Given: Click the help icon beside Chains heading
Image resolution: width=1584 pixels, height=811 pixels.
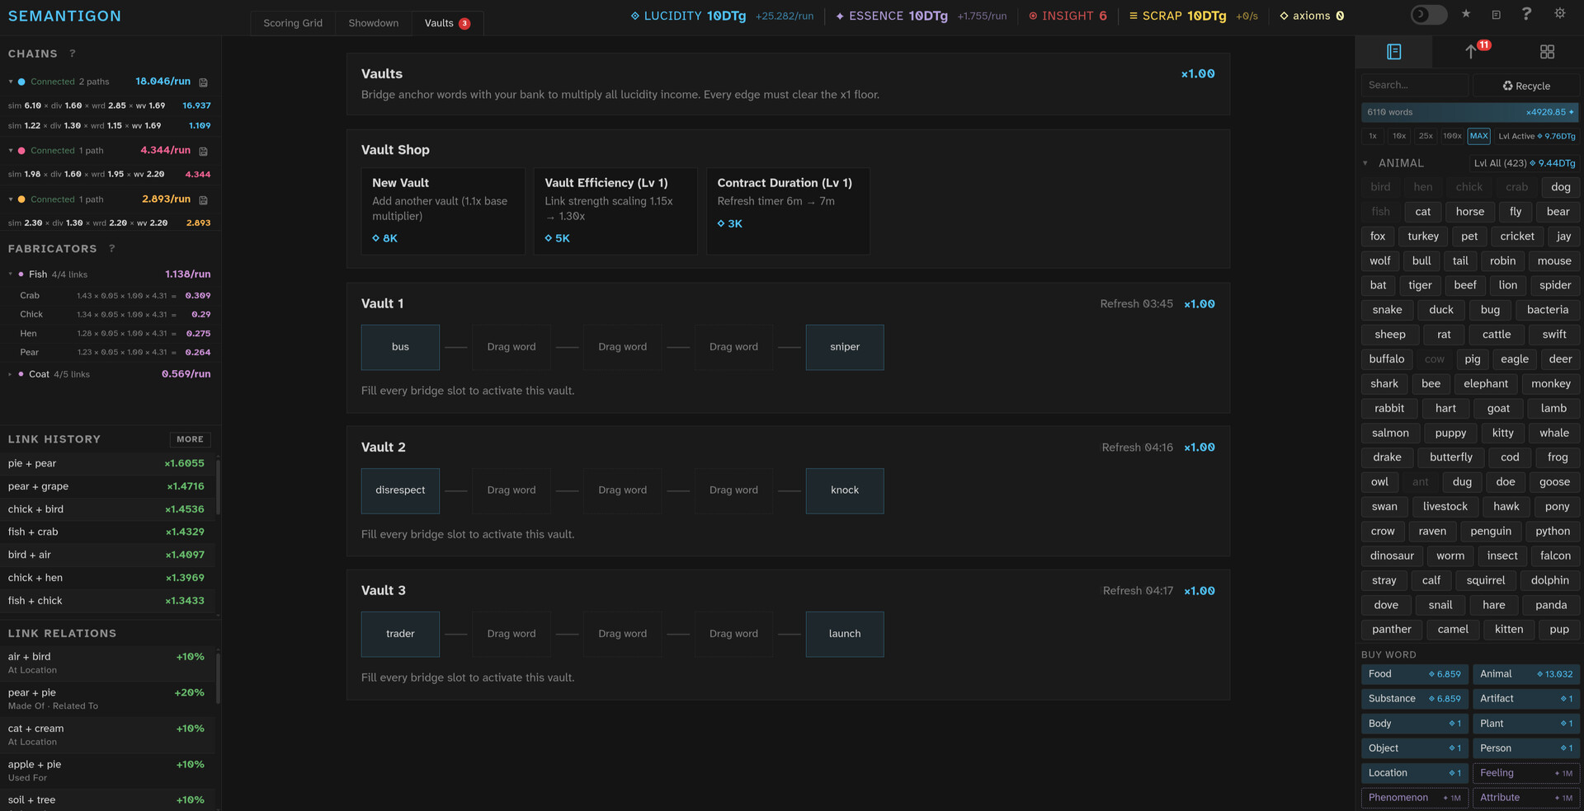Looking at the screenshot, I should point(73,54).
